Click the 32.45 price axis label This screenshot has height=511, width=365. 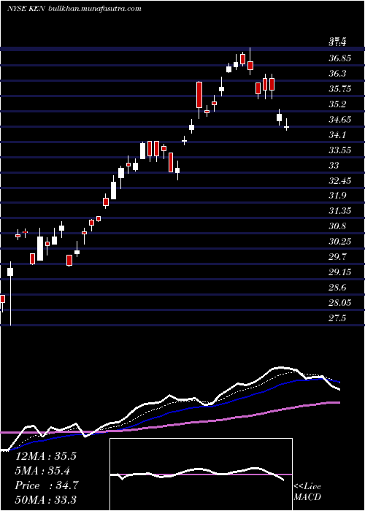pyautogui.click(x=339, y=180)
